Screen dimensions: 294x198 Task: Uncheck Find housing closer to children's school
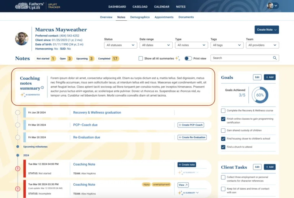click(223, 139)
